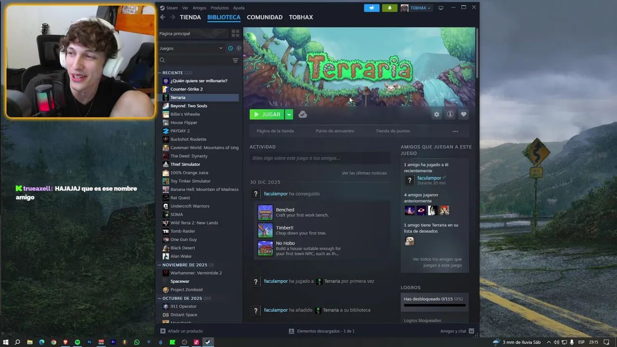Collapse the RECIENTE section
The height and width of the screenshot is (347, 617).
(x=160, y=73)
